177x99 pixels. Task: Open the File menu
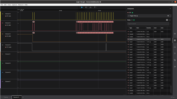(x=2, y=5)
